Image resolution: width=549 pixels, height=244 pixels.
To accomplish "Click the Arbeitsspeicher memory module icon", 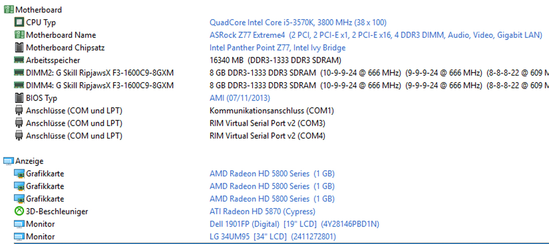I will point(19,60).
